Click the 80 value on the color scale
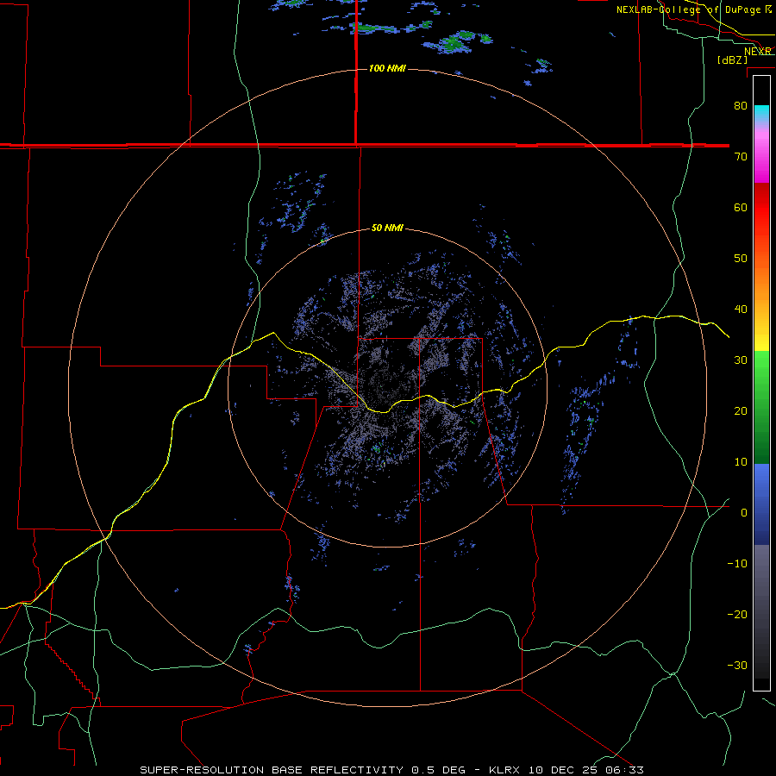 (741, 105)
